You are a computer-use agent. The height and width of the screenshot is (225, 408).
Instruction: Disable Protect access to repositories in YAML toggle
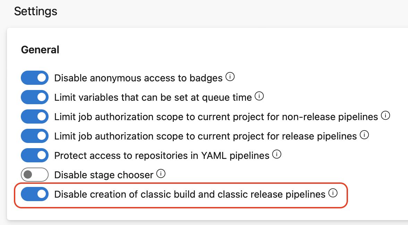point(35,155)
